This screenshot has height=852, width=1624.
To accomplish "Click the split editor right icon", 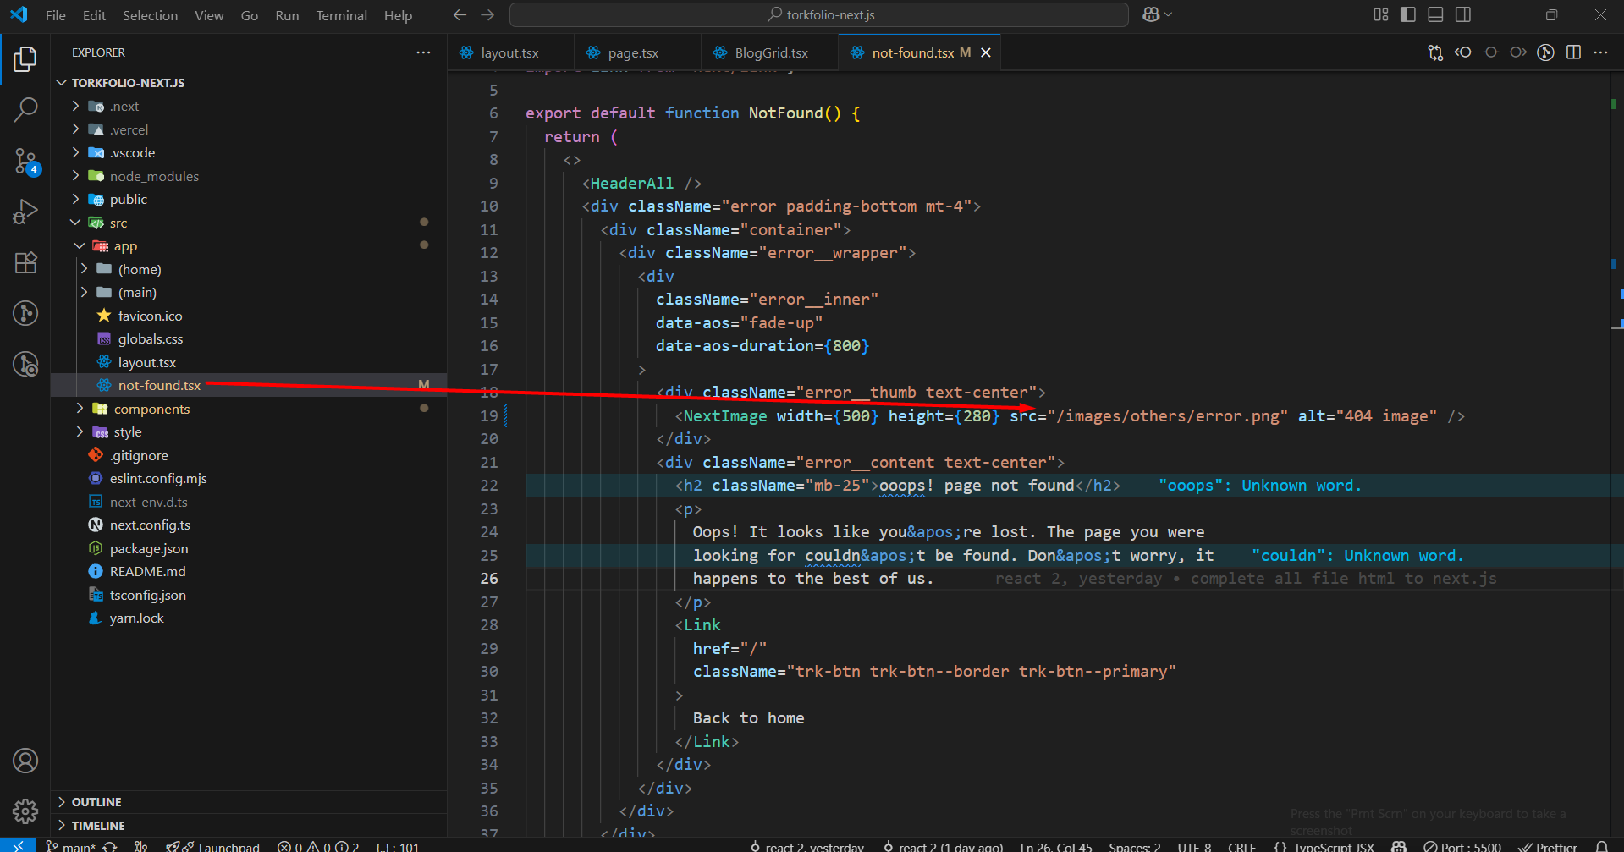I will click(x=1573, y=52).
